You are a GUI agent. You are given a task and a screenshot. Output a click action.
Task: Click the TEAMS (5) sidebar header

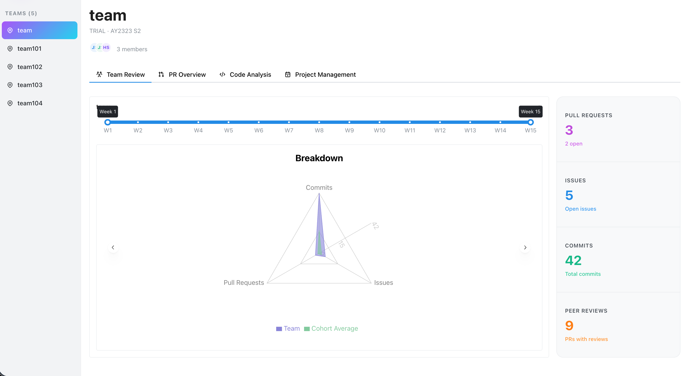(21, 13)
